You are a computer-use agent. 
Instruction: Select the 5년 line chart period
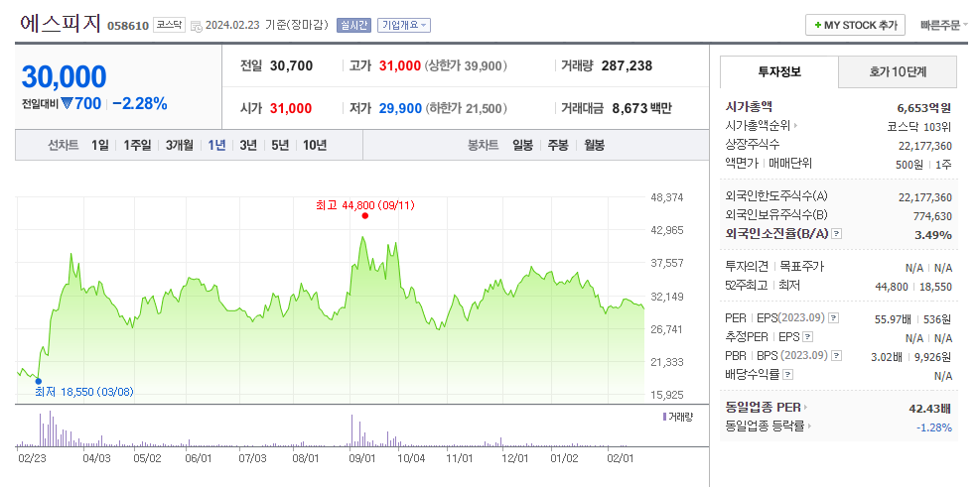280,146
